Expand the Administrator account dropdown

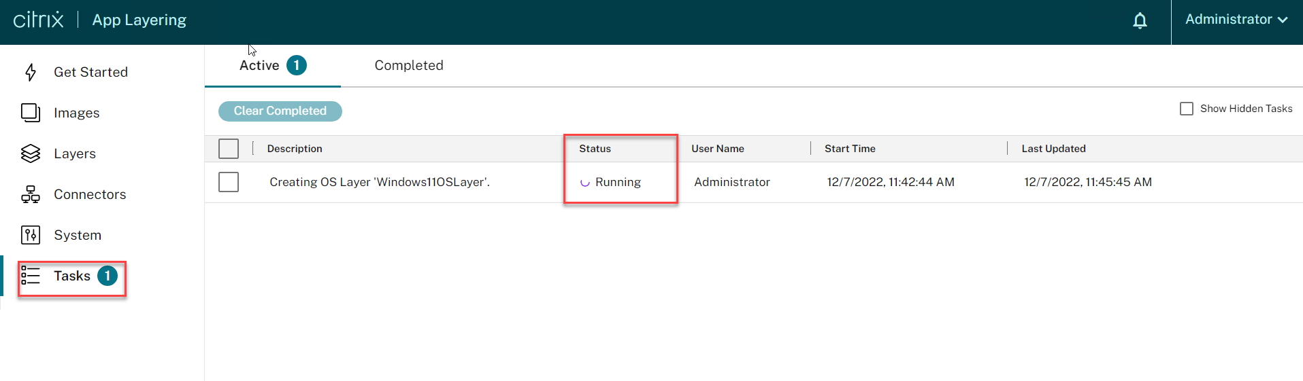(1236, 20)
